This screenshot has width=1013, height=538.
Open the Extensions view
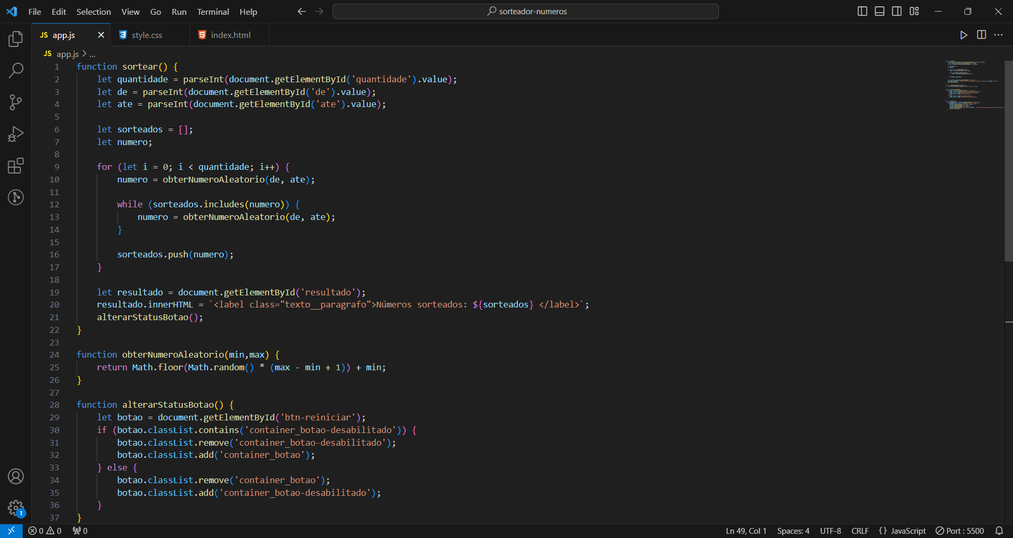(x=16, y=166)
